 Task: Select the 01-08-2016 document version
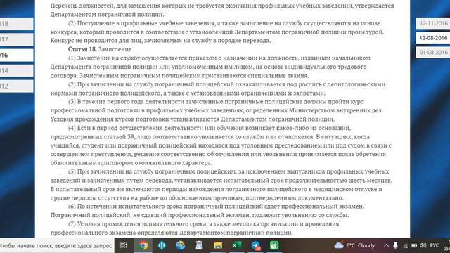click(x=433, y=52)
